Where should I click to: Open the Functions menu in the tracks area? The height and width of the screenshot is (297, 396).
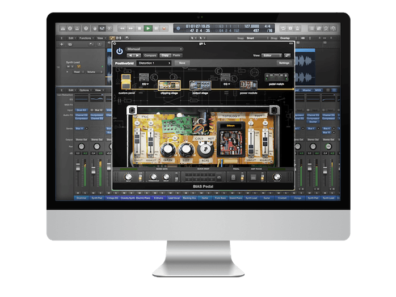tap(86, 38)
